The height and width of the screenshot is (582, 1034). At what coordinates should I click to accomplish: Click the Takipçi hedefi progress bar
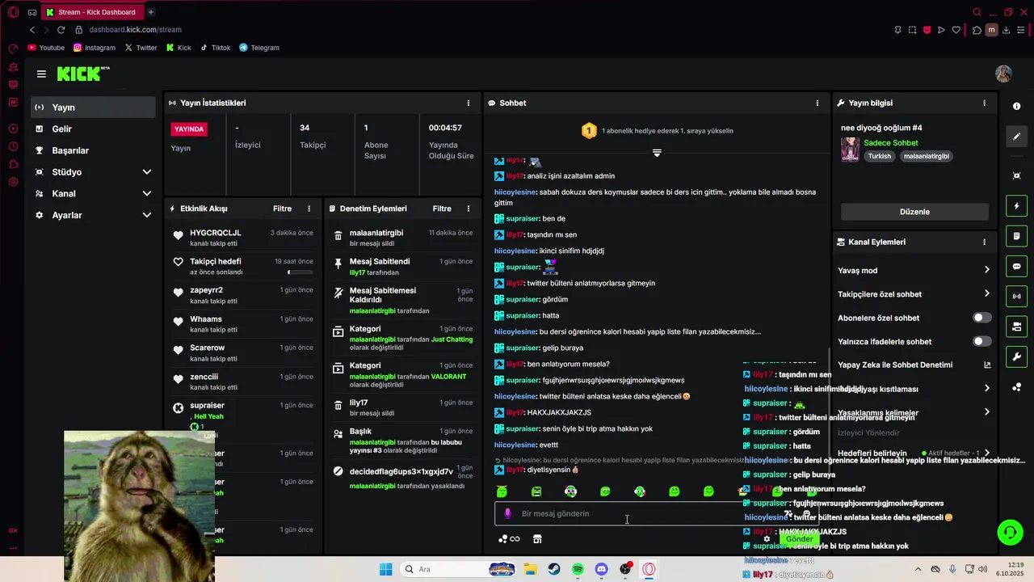301,272
